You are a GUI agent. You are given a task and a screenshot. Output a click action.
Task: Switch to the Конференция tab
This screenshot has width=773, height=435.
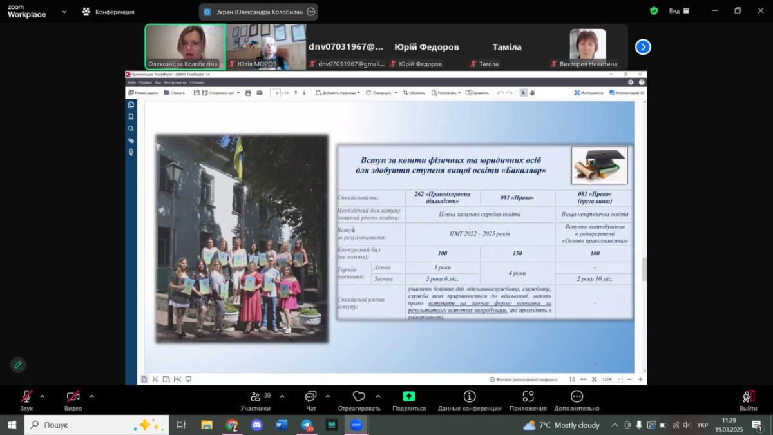coord(108,12)
